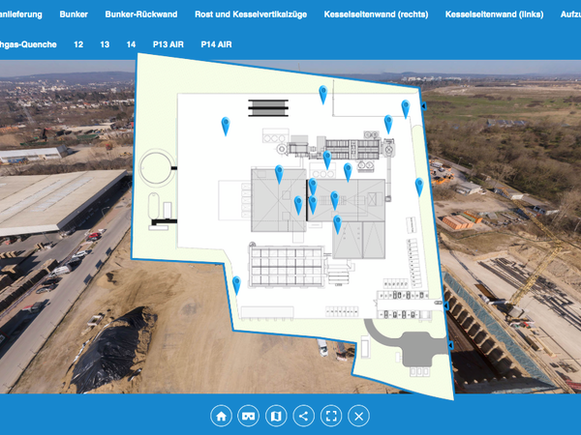This screenshot has width=581, height=435.
Task: Jump to panorama 14
Action: tap(131, 44)
